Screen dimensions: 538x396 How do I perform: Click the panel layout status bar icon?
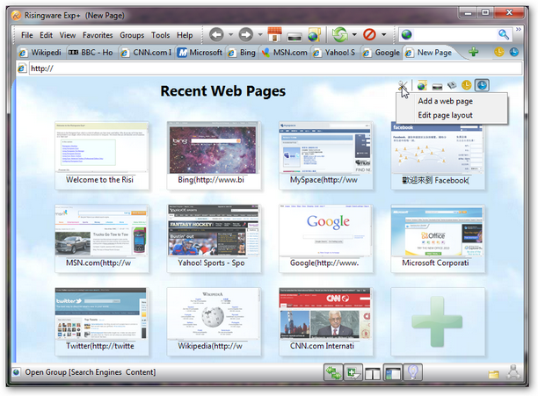pyautogui.click(x=393, y=372)
